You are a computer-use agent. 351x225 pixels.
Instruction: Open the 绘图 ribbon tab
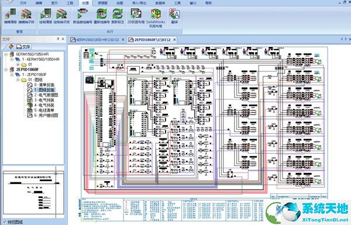pos(120,3)
